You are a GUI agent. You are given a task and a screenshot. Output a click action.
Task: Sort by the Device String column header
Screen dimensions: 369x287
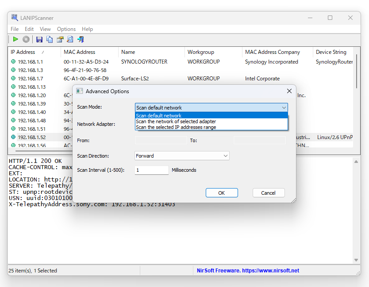pyautogui.click(x=333, y=52)
